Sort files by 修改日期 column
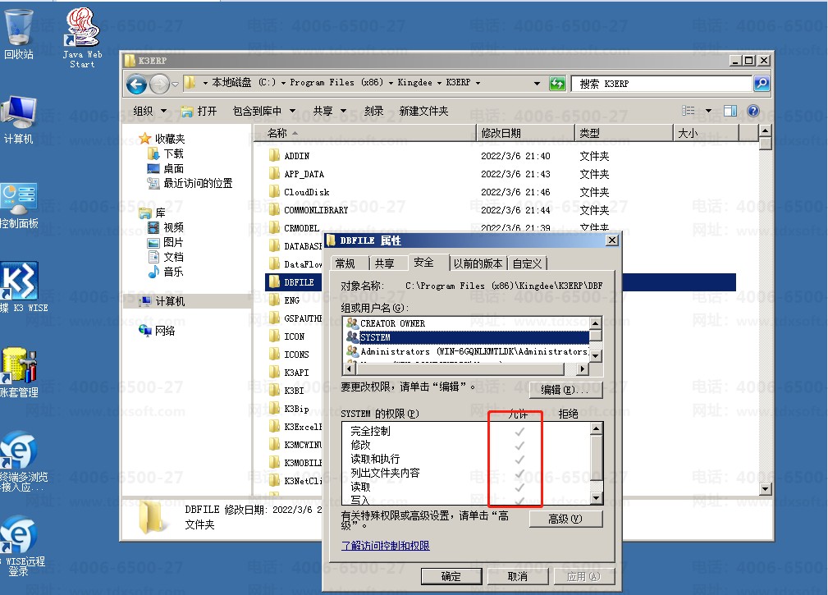Screen dimensions: 828x595 [x=525, y=133]
